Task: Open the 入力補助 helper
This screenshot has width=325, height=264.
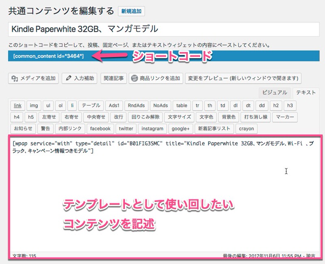Action: (79, 78)
